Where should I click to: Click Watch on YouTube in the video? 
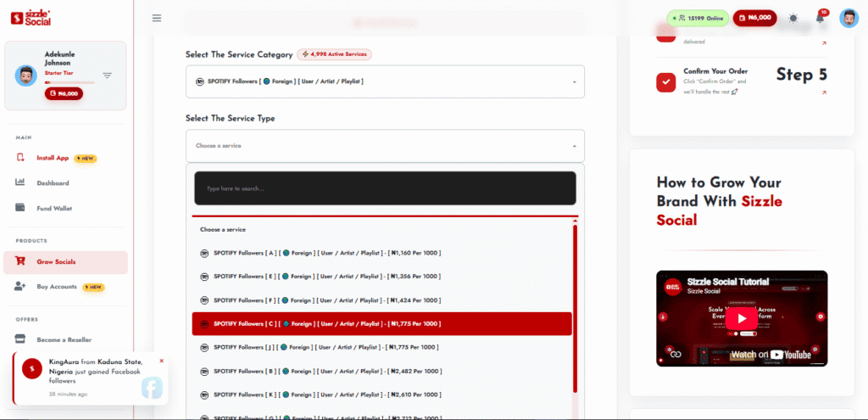coord(771,355)
